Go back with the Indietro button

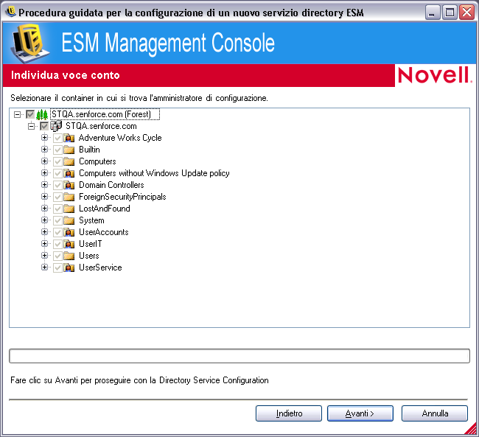pos(289,413)
